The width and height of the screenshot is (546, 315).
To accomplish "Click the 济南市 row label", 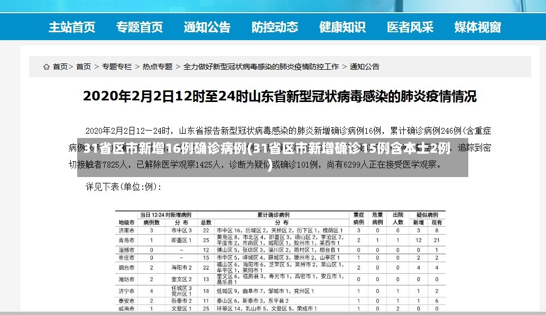I will pyautogui.click(x=126, y=230).
